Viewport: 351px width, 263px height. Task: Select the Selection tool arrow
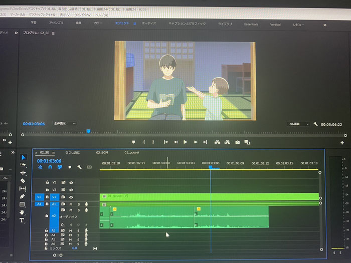[x=23, y=157]
